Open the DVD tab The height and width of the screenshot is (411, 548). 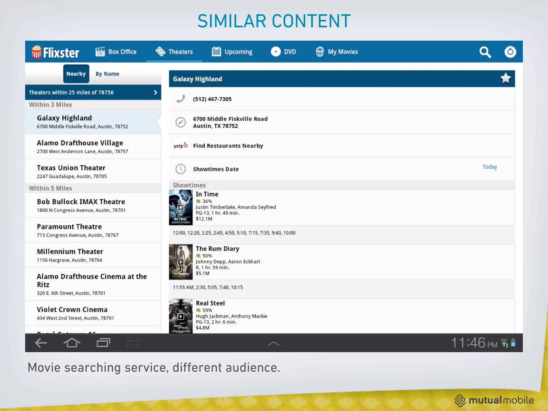[283, 52]
